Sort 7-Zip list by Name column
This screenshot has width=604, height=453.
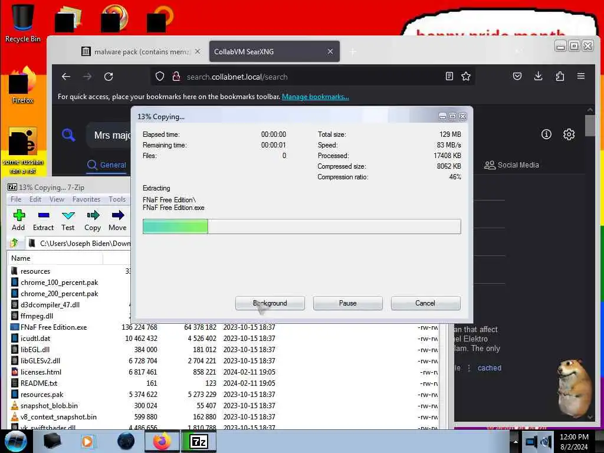(56, 258)
